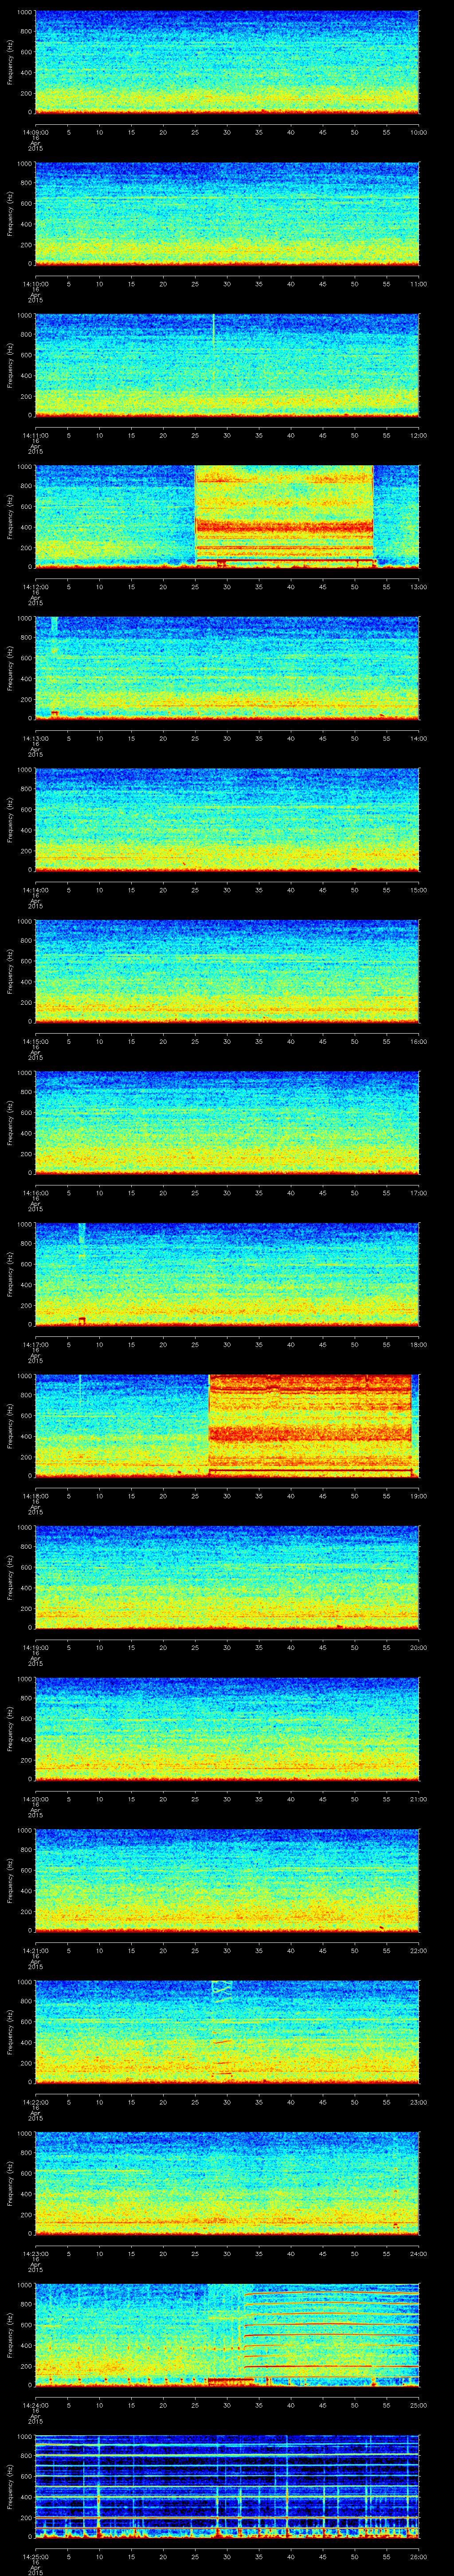This screenshot has width=454, height=2576.
Task: Click the 14:21:00 start time label
Action: [35, 1950]
